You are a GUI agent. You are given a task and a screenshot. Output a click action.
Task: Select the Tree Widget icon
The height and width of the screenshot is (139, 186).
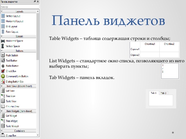(3, 121)
